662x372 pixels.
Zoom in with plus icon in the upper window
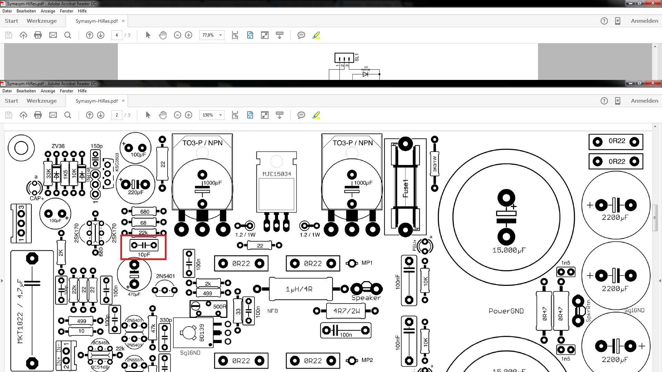coord(189,35)
